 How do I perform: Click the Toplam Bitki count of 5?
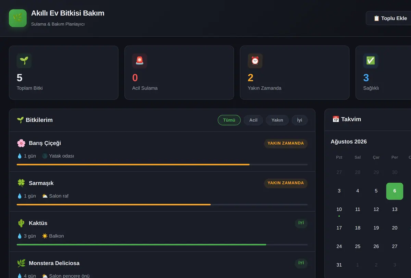click(20, 78)
